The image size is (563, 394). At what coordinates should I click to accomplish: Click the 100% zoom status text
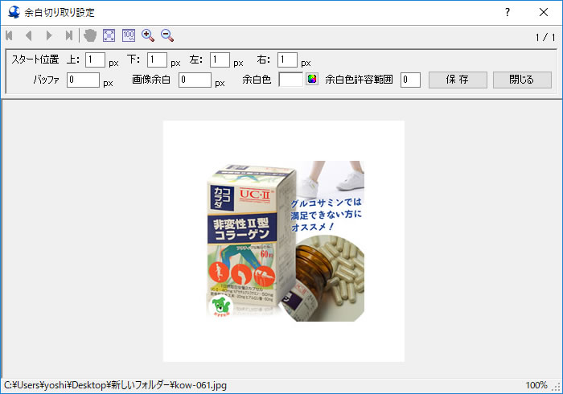tap(536, 385)
